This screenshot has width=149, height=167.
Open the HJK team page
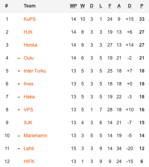(x=28, y=32)
